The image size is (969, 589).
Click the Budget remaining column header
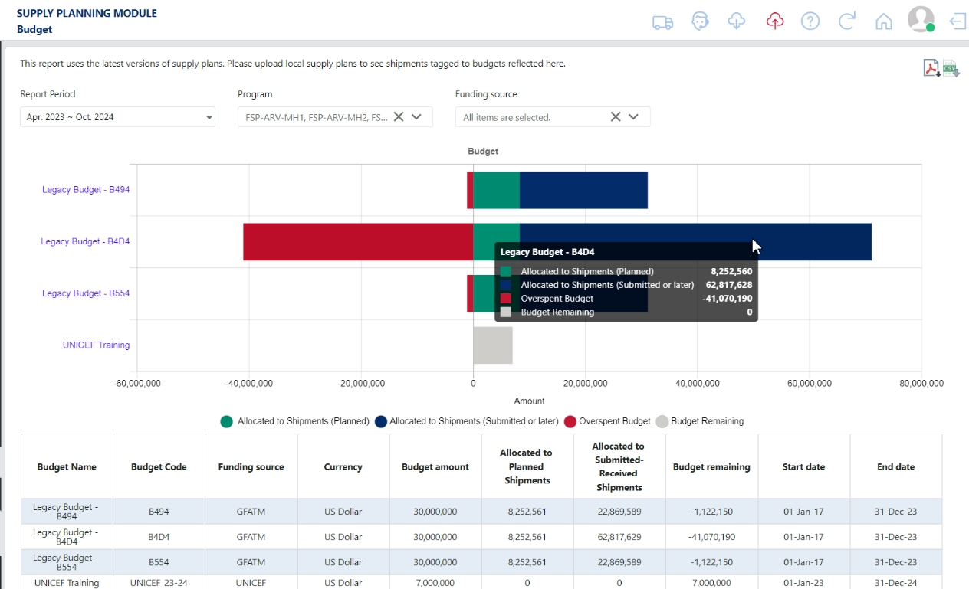click(711, 467)
